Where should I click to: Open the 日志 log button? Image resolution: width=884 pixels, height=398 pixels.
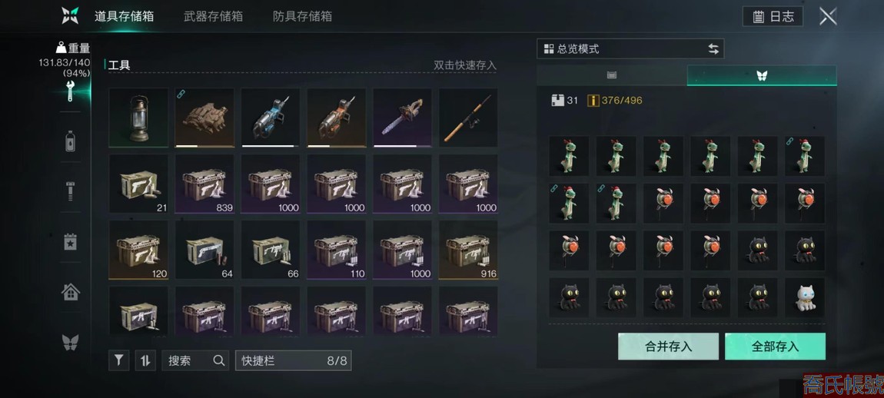pos(773,16)
